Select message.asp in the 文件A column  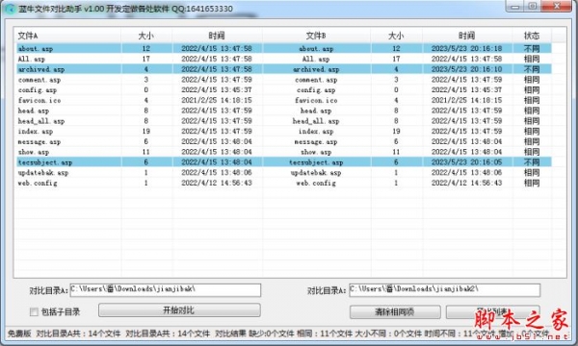pos(39,141)
